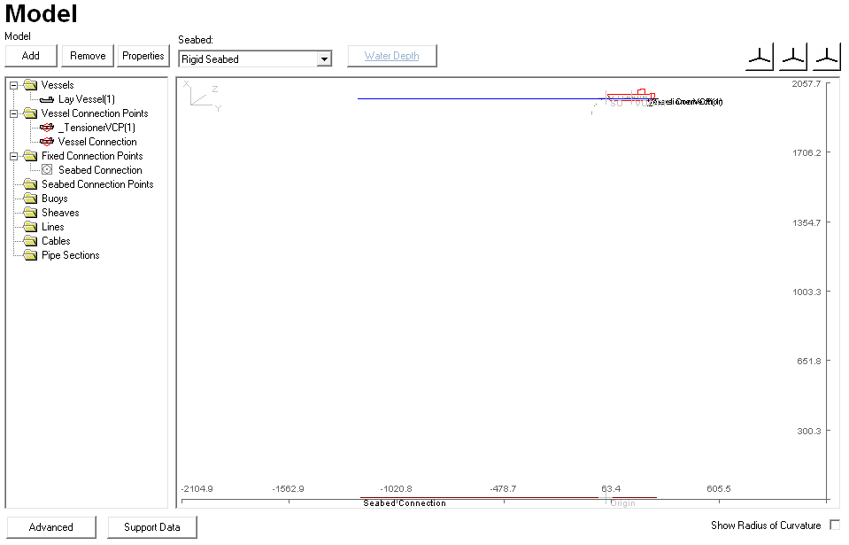Viewport: 849px width, 545px height.
Task: Click the middle axis view button
Action: pyautogui.click(x=793, y=57)
